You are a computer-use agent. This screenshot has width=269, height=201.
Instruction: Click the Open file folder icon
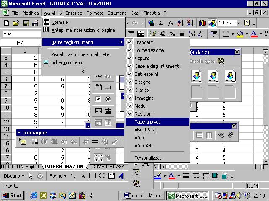(x=16, y=23)
